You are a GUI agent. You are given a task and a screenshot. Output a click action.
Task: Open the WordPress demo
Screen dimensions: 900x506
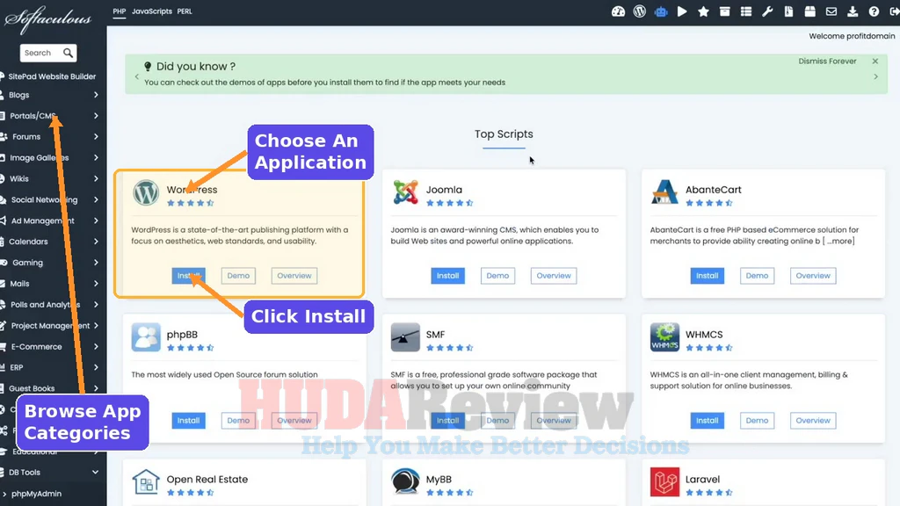point(238,276)
